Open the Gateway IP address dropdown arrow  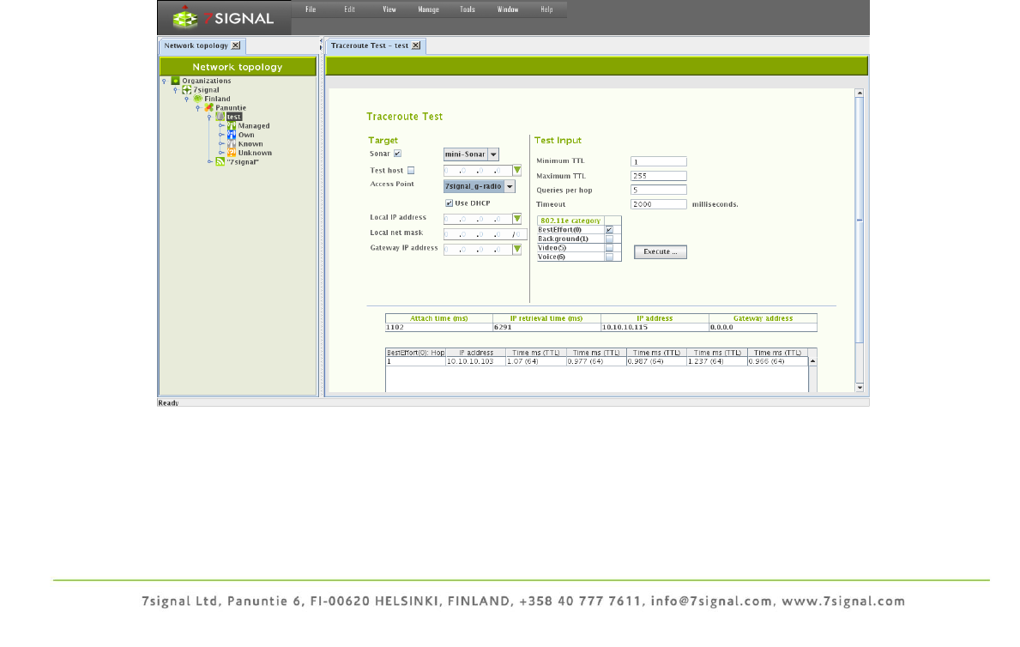(x=517, y=250)
